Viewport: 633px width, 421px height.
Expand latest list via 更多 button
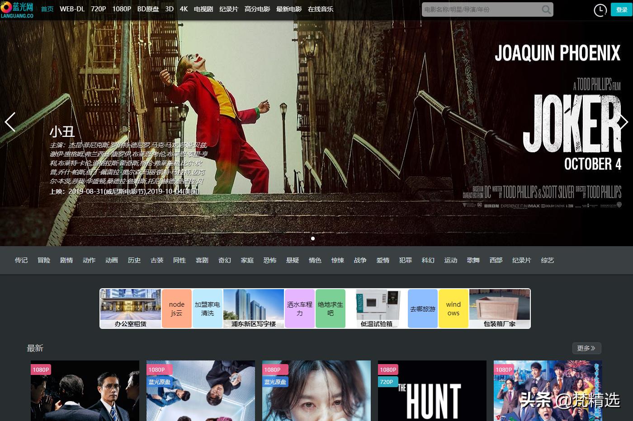[586, 348]
